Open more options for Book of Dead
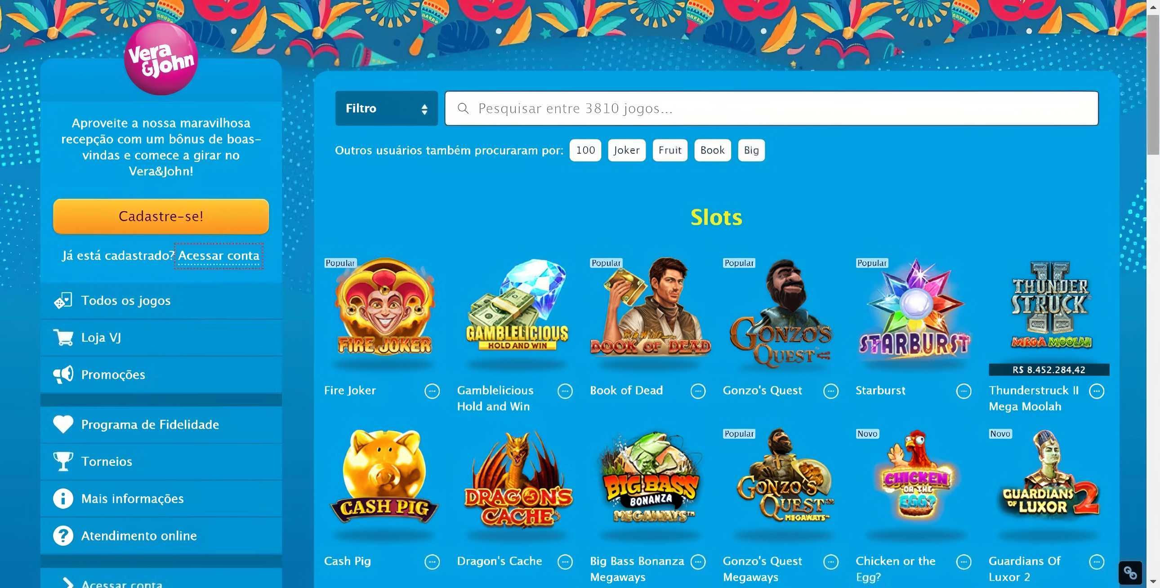 click(x=698, y=391)
